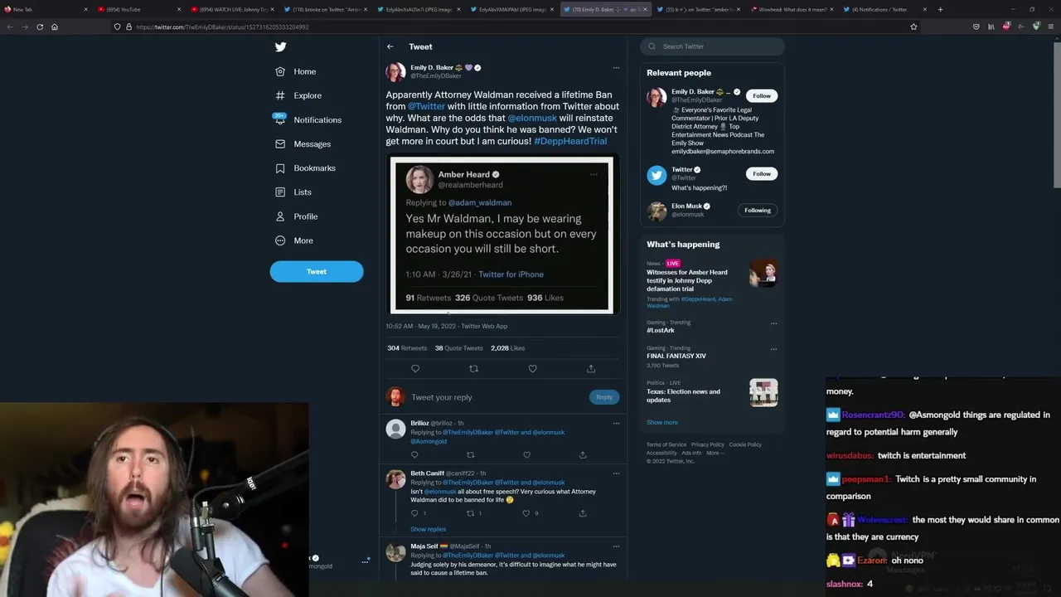Share Beth Caniff's comment
This screenshot has width=1061, height=597.
click(583, 513)
